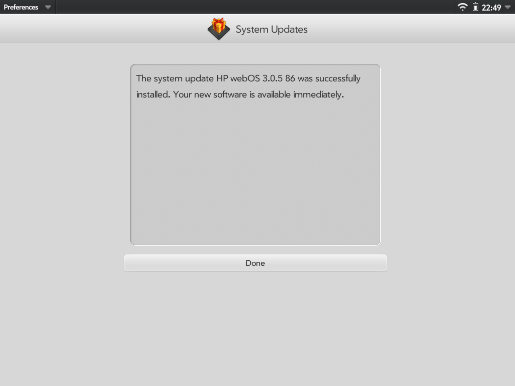515x386 pixels.
Task: Open the Preferences application menu
Action: point(21,7)
